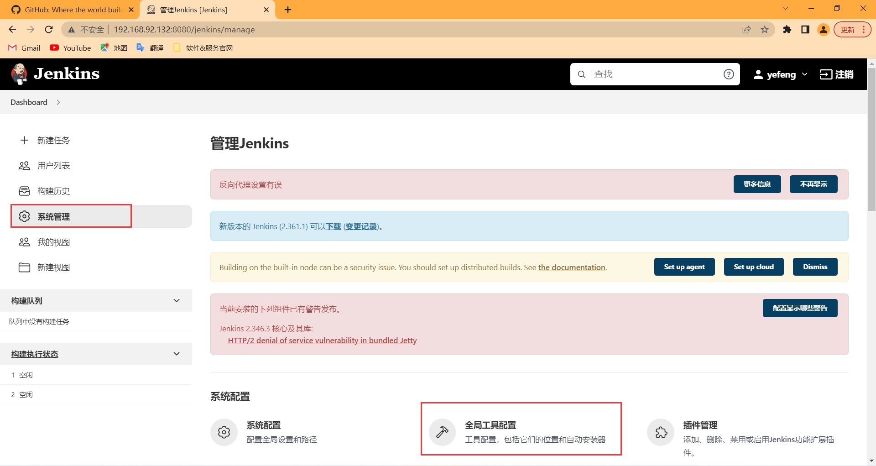Click the plus icon for 新建任务
The image size is (876, 466).
tap(25, 140)
